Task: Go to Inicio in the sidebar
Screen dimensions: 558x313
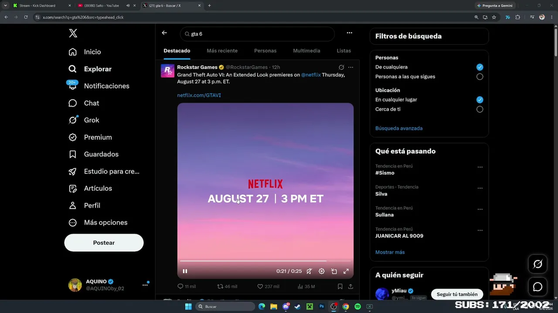Action: (x=85, y=52)
